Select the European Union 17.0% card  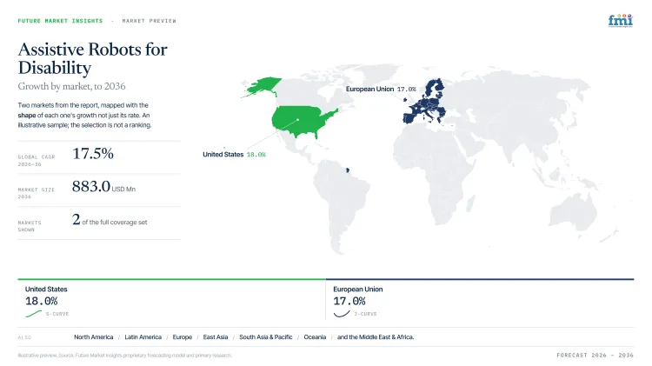tap(480, 299)
